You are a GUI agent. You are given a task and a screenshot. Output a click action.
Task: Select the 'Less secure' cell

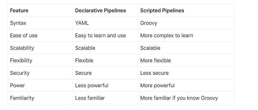(155, 73)
